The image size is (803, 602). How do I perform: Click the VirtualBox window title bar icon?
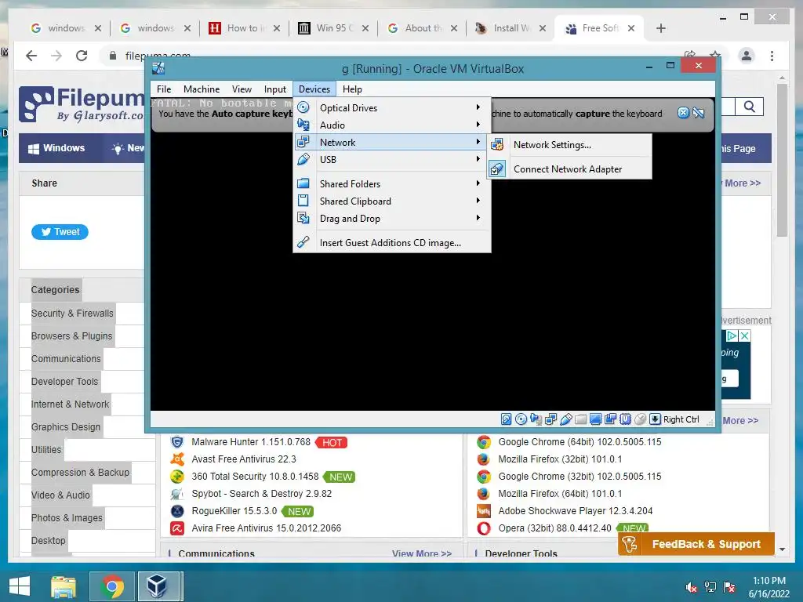[x=158, y=68]
